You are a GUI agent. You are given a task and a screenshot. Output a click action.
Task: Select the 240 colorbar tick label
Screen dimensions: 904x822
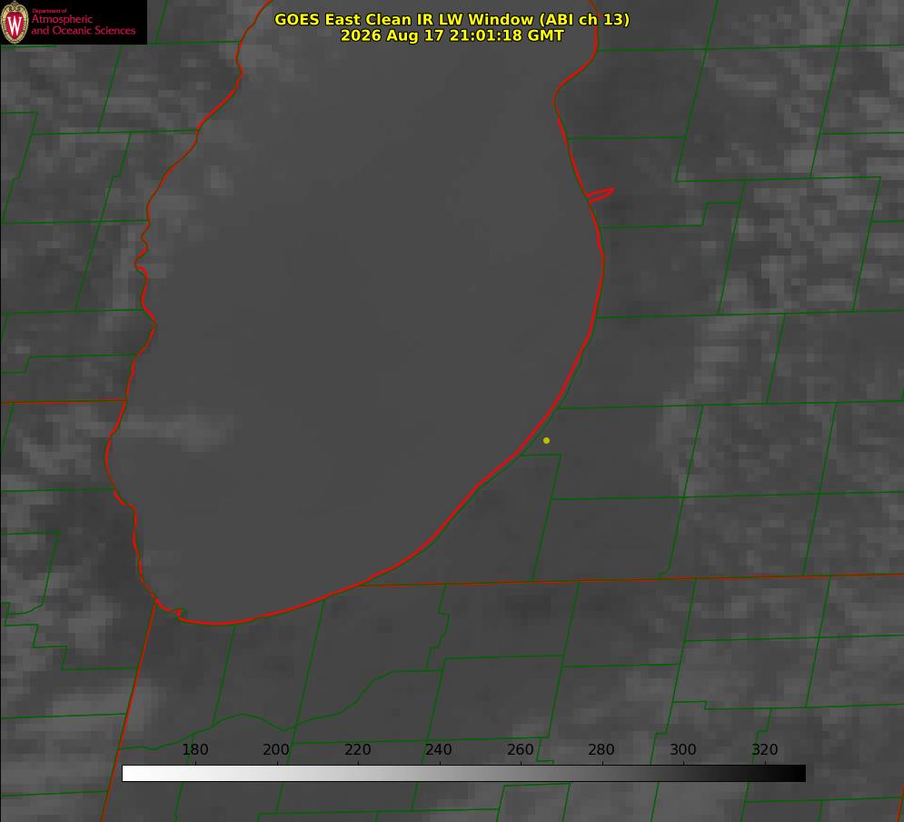[439, 749]
